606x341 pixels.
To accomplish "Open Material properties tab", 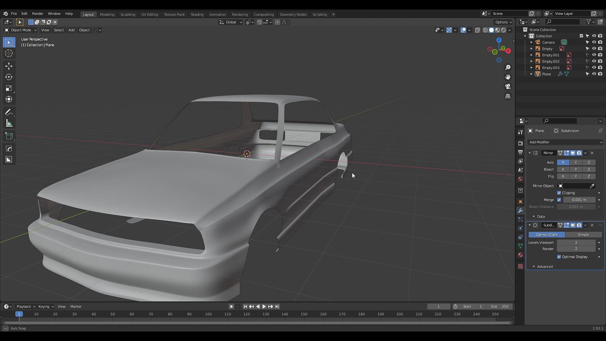I will [x=520, y=255].
